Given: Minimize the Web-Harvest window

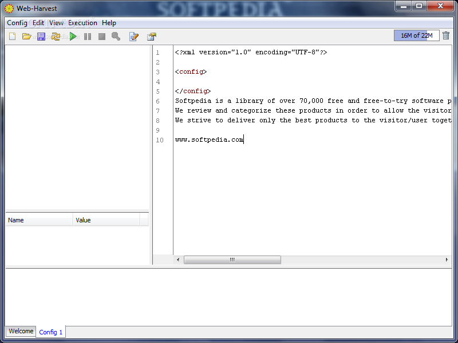Looking at the screenshot, I should click(404, 6).
